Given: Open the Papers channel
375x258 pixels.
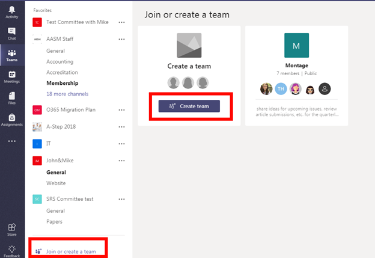Looking at the screenshot, I should point(54,222).
